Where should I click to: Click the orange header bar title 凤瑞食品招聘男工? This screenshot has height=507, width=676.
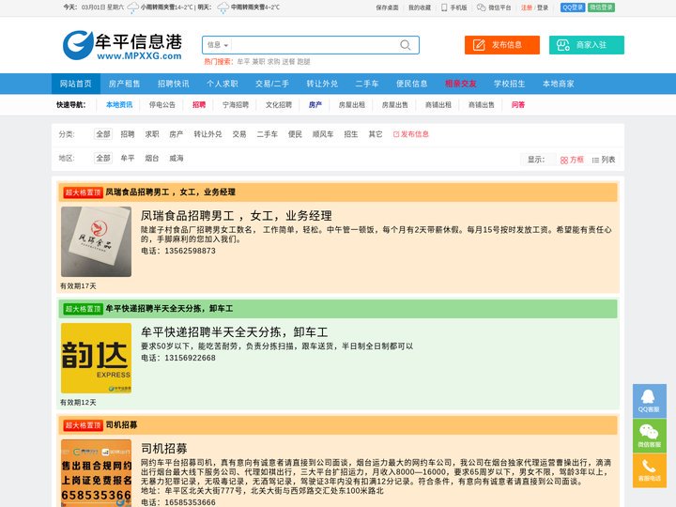pos(170,192)
